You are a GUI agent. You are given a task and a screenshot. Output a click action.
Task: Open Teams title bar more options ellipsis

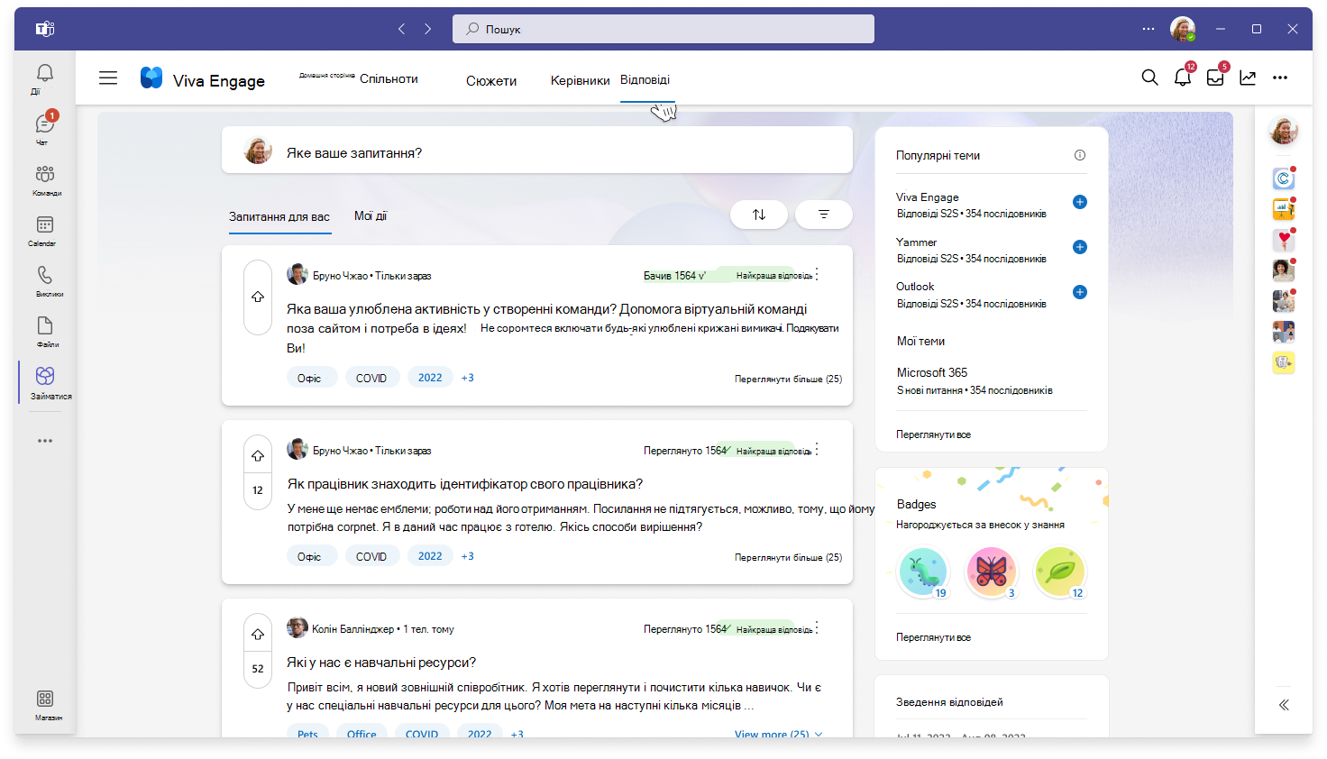[x=1148, y=29]
